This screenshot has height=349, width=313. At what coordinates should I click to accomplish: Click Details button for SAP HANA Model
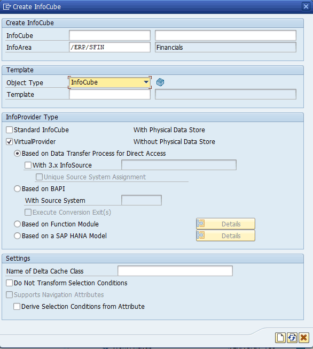click(225, 236)
